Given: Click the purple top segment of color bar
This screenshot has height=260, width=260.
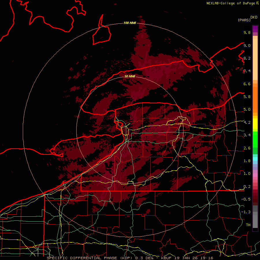Looking at the screenshot, I should [255, 29].
